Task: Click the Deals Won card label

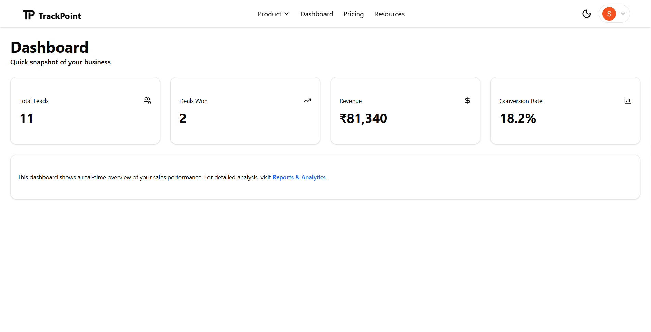Action: (193, 101)
